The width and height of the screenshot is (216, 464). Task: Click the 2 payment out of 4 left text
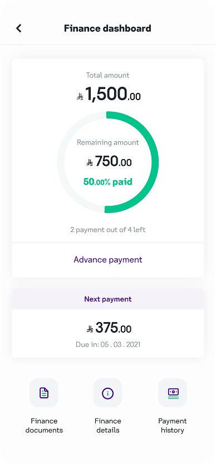click(108, 230)
